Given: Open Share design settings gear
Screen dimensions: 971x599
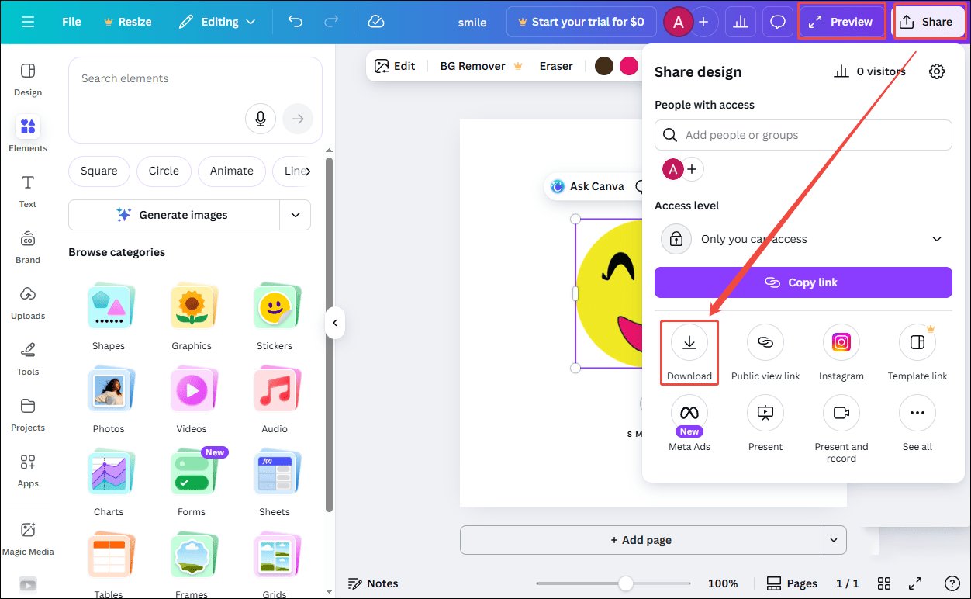Looking at the screenshot, I should click(x=936, y=71).
